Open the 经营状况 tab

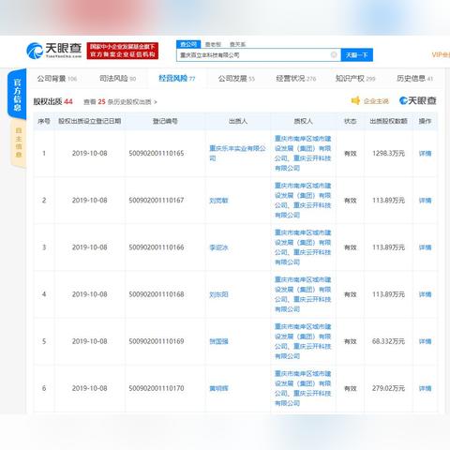pos(296,79)
